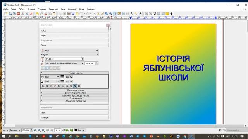Image resolution: width=248 pixels, height=139 pixels.
Task: Click the font size 34,00 field
Action: 63,59
